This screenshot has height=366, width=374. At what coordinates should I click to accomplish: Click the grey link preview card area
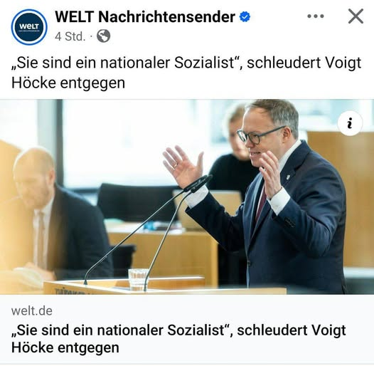187,329
